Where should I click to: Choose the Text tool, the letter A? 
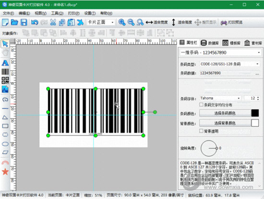[x=5, y=63]
